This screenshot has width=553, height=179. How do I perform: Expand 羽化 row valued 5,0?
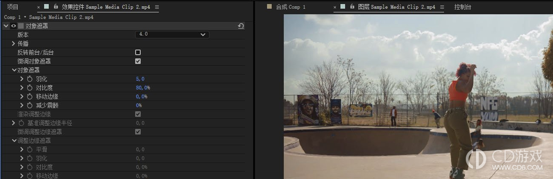(x=22, y=79)
